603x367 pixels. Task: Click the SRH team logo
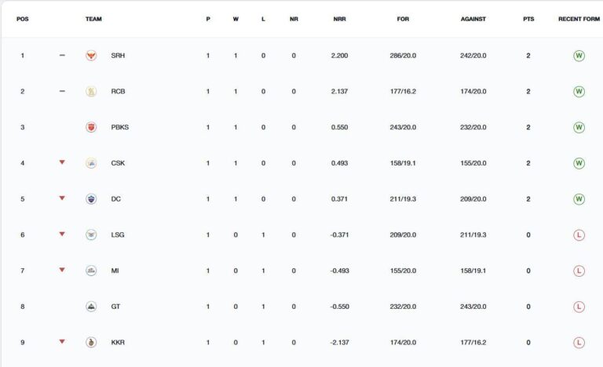tap(91, 56)
